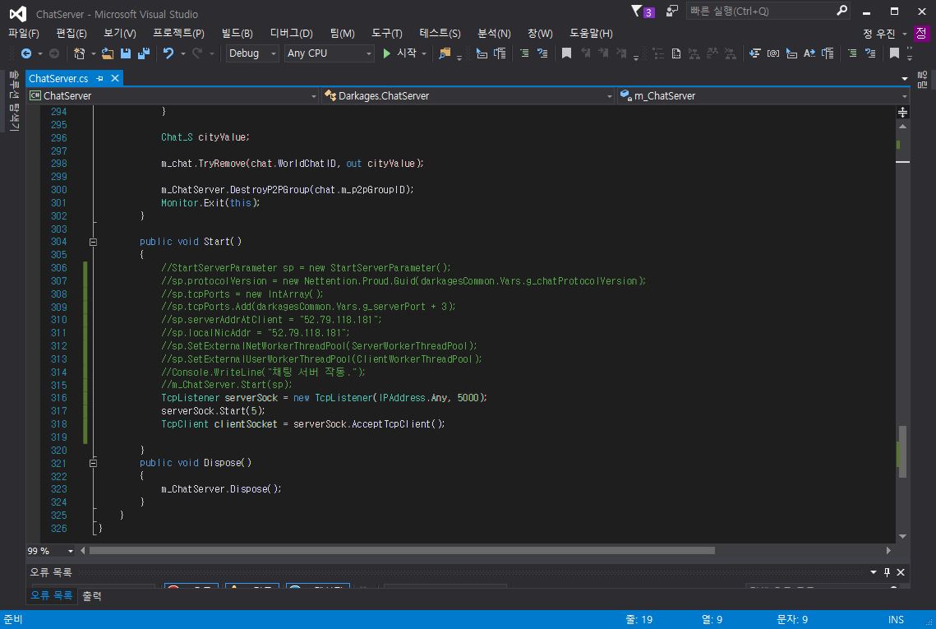Click the Open File folder icon

(x=108, y=53)
